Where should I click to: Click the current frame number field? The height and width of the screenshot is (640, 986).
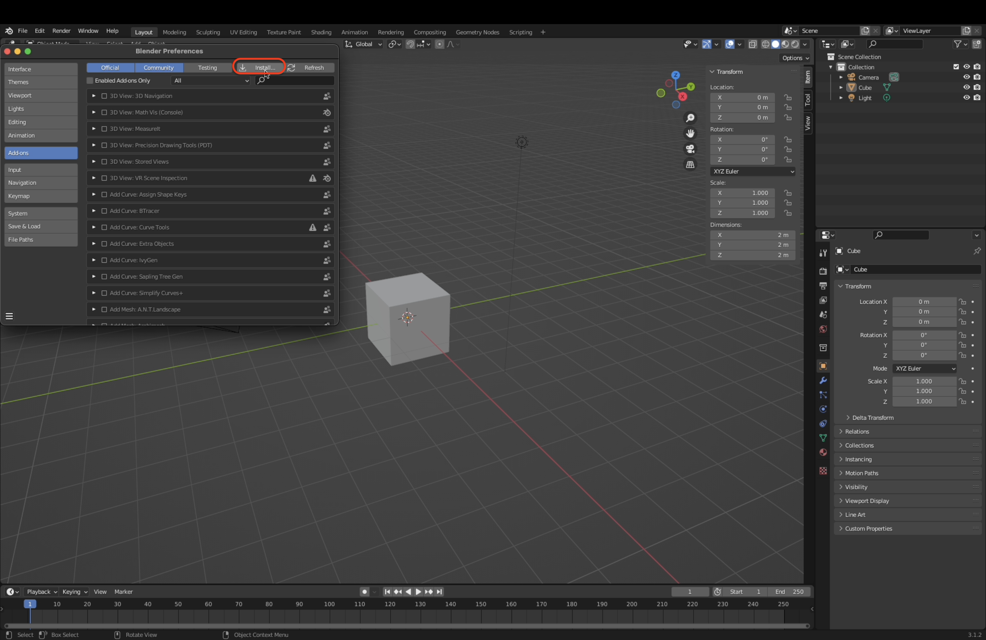[690, 592]
